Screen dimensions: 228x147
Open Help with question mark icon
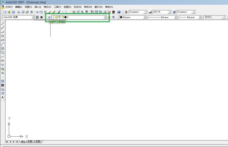pyautogui.click(x=119, y=12)
